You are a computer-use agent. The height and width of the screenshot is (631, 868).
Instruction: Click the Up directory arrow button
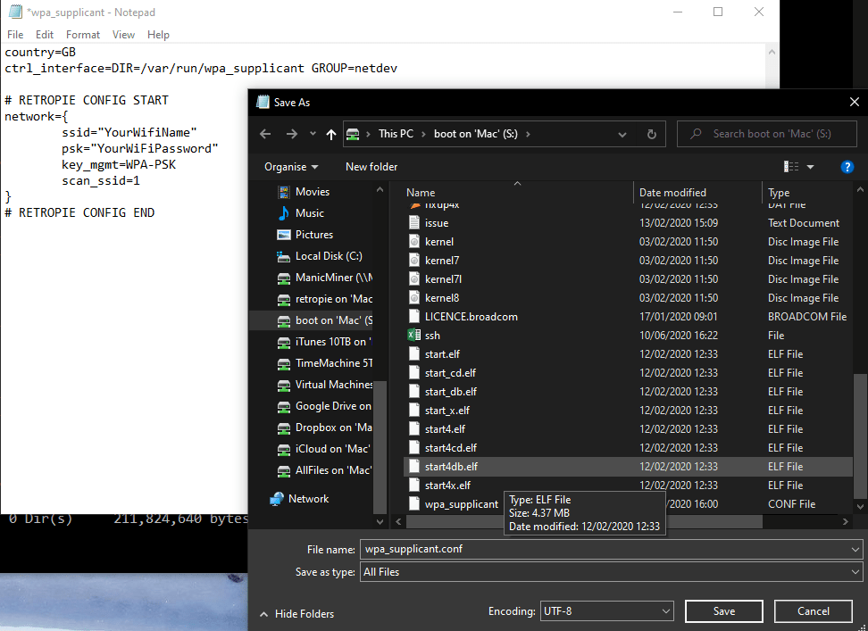click(x=331, y=134)
